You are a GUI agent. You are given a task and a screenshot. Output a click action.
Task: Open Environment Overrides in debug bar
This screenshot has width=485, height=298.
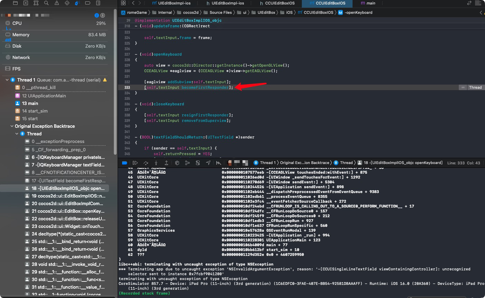point(198,163)
